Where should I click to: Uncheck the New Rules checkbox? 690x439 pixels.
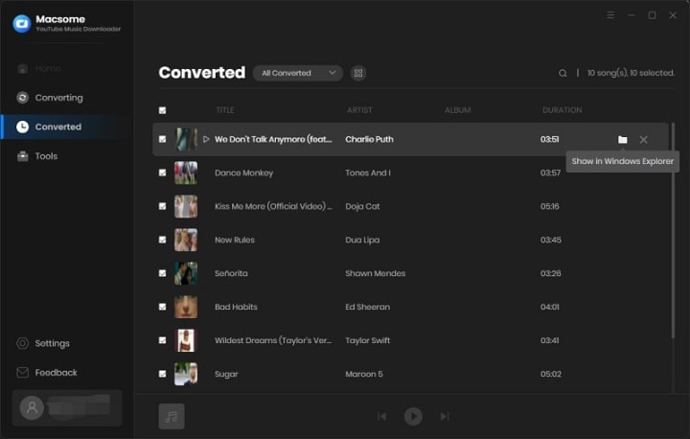[x=162, y=240]
